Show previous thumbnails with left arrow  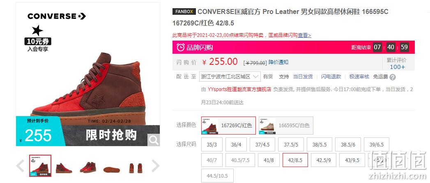20,166
